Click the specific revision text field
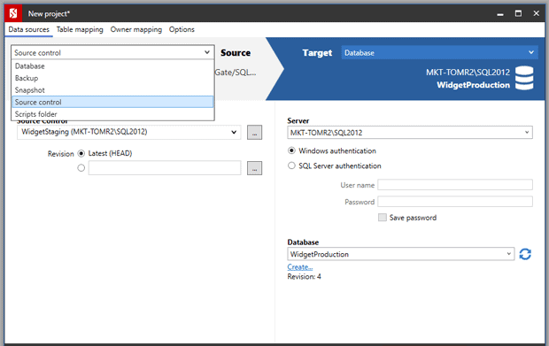Screen dimensions: 549x346 pos(165,168)
